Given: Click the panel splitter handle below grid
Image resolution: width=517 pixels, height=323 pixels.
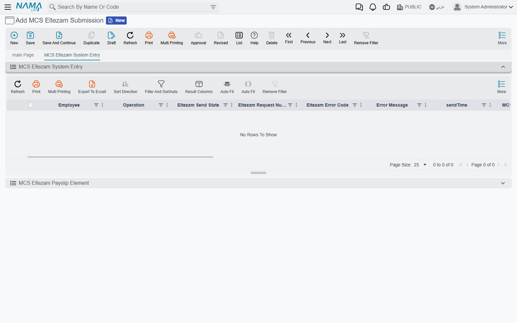Looking at the screenshot, I should (x=258, y=173).
